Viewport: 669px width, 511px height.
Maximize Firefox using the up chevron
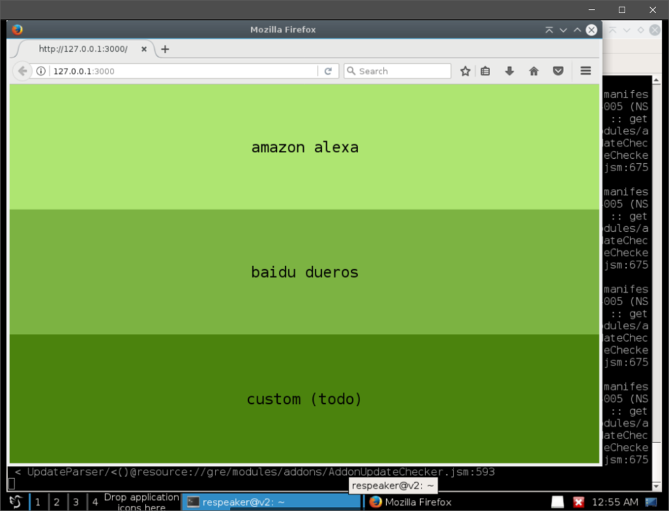click(578, 30)
